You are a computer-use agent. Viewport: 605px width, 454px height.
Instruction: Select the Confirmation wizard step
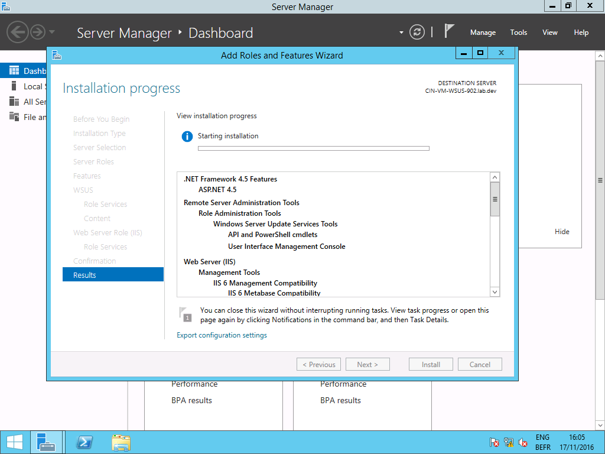(x=95, y=261)
